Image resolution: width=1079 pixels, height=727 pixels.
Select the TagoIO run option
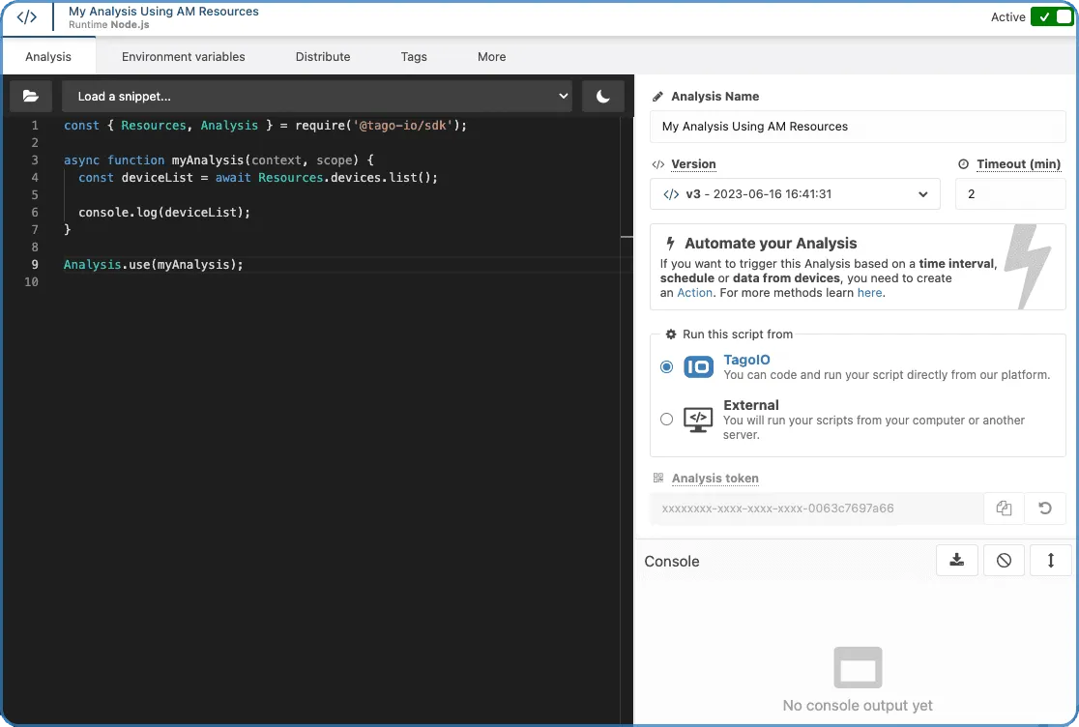pyautogui.click(x=666, y=367)
